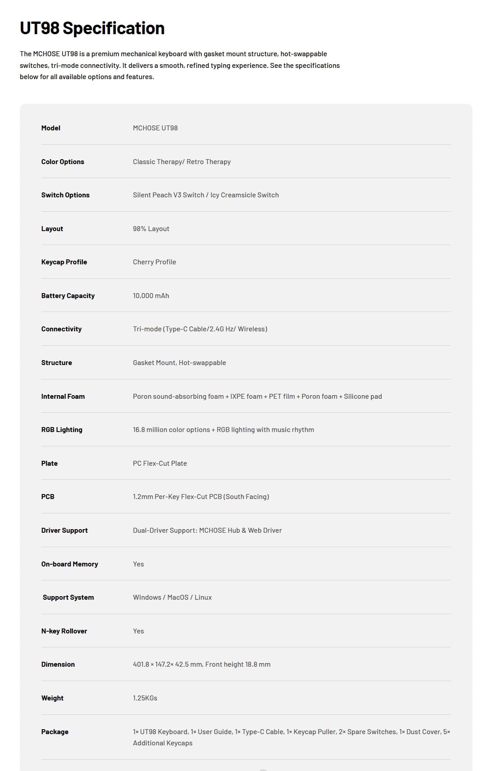
Task: Click the UT98 Specification heading
Action: click(92, 28)
